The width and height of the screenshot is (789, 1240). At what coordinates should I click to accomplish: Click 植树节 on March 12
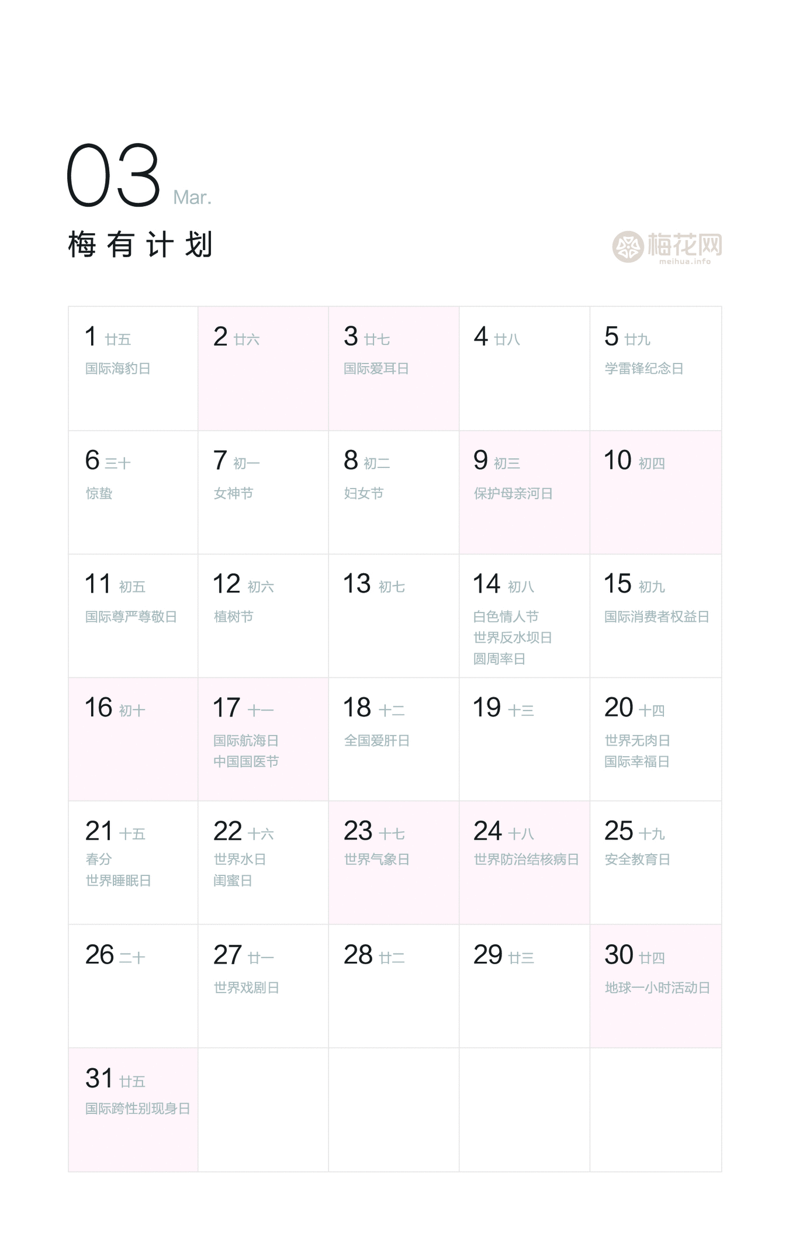coord(233,616)
